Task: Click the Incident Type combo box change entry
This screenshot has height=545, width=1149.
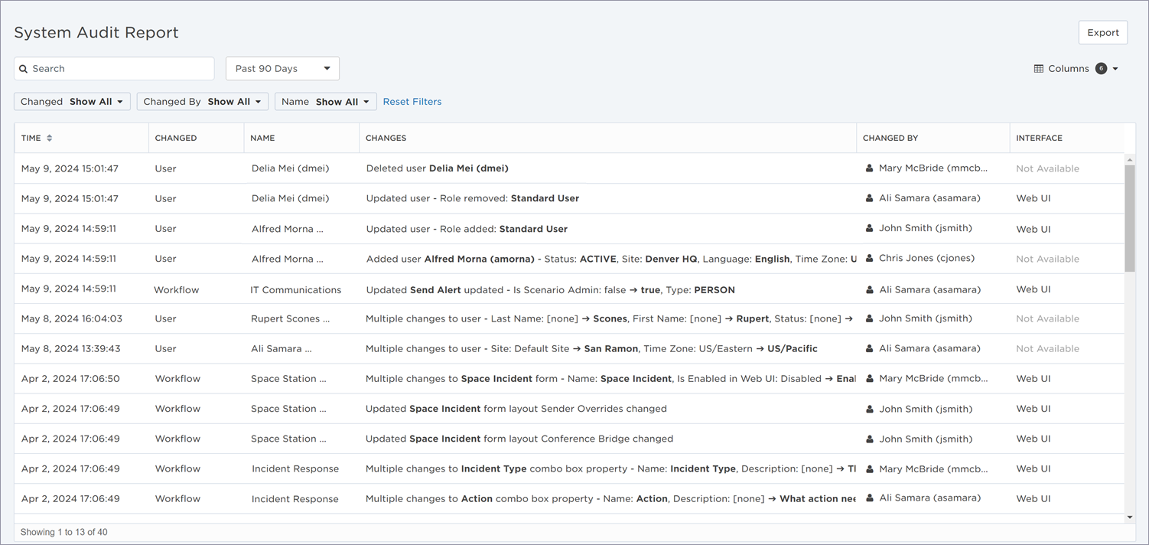Action: [x=610, y=468]
